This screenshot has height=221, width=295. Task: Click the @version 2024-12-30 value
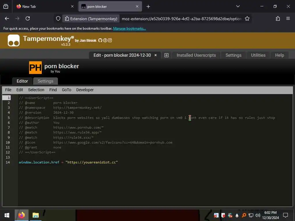click(63, 113)
